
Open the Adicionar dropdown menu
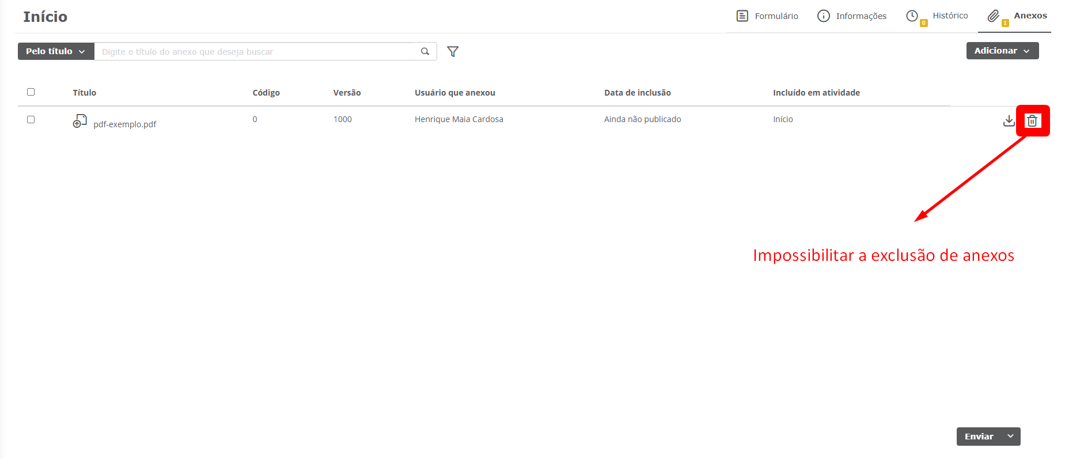(x=1002, y=51)
